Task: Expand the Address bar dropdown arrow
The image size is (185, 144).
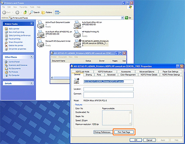Action: tap(122, 18)
